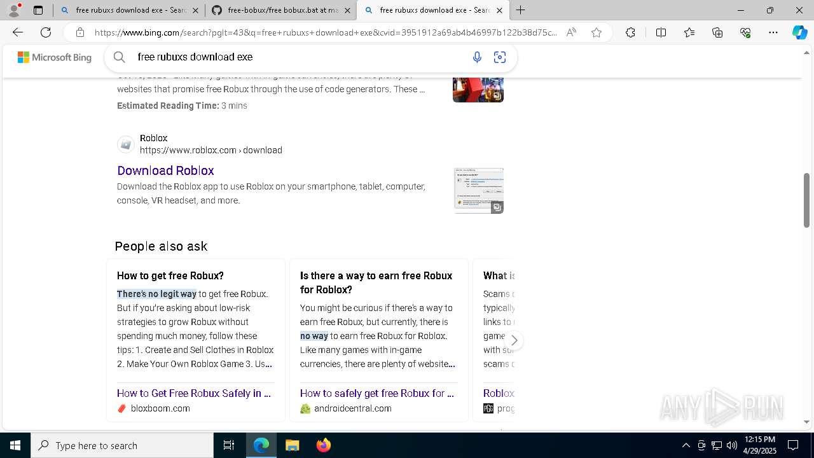Screen dimensions: 814x458
Task: Open Windows Start menu
Action: pyautogui.click(x=15, y=445)
